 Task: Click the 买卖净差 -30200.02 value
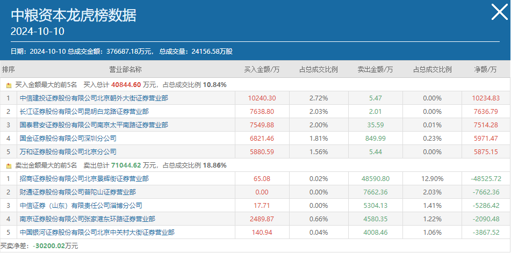[49, 246]
